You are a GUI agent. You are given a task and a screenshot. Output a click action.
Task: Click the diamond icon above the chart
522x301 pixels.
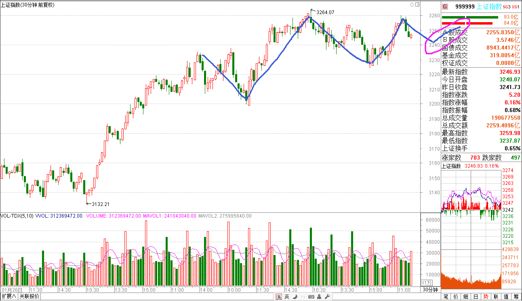click(x=412, y=5)
